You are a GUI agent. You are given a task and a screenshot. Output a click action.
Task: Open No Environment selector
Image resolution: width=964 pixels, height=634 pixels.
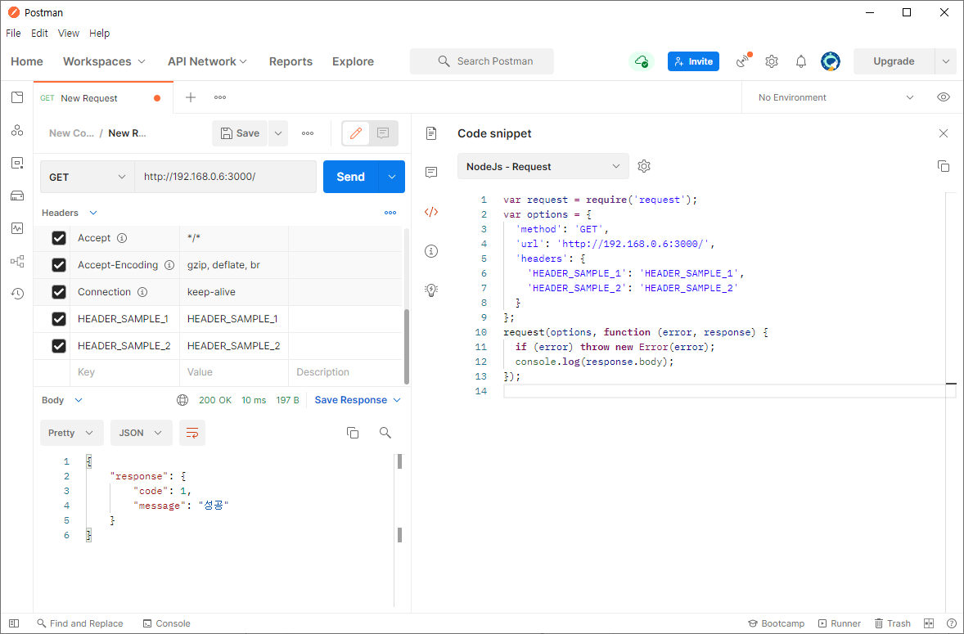(x=836, y=97)
